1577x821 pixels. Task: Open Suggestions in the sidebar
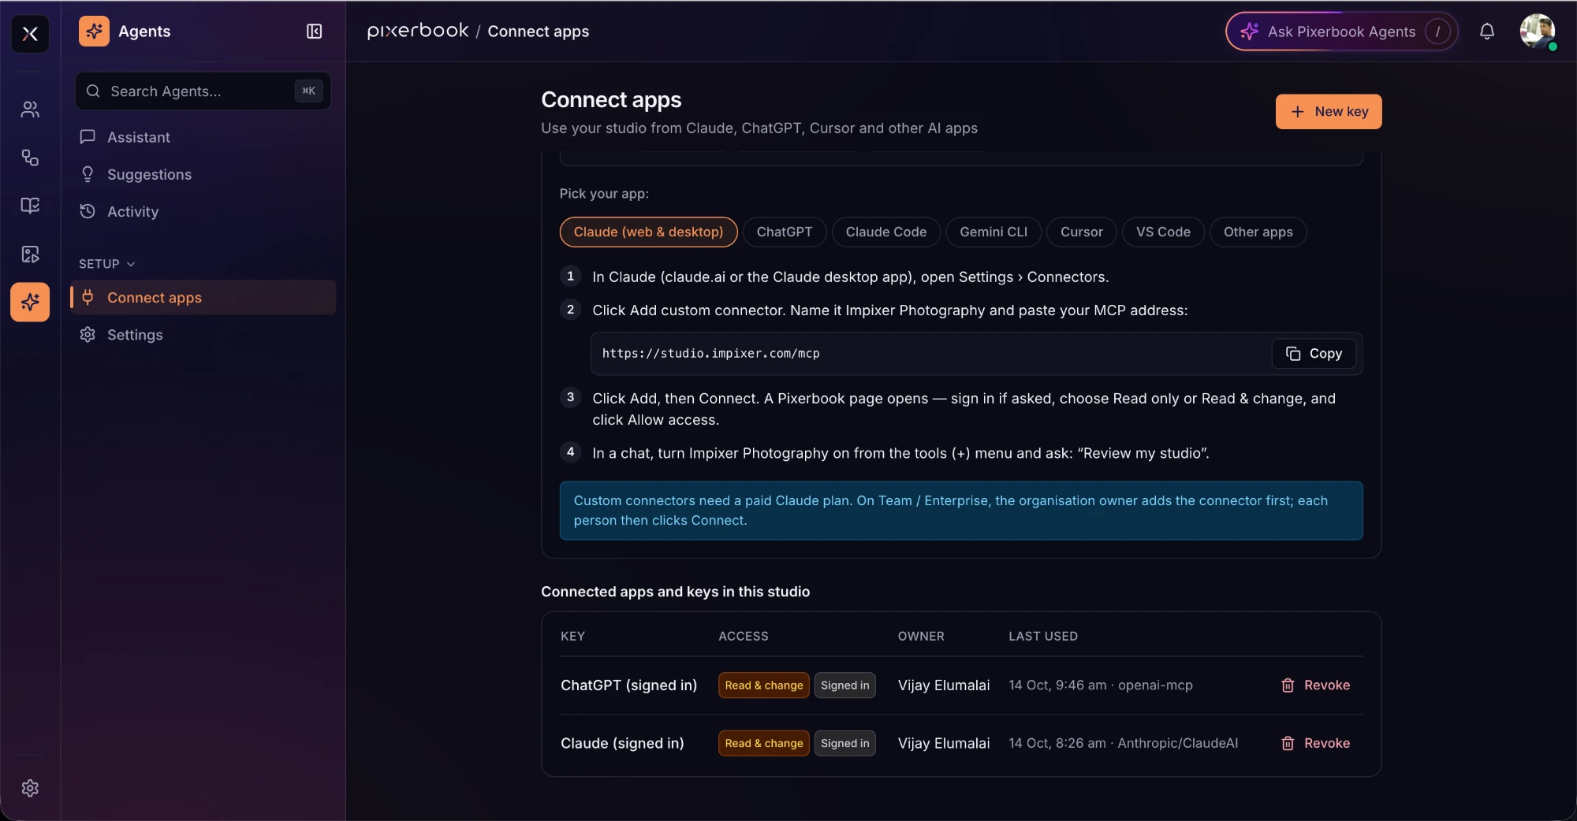pos(203,174)
